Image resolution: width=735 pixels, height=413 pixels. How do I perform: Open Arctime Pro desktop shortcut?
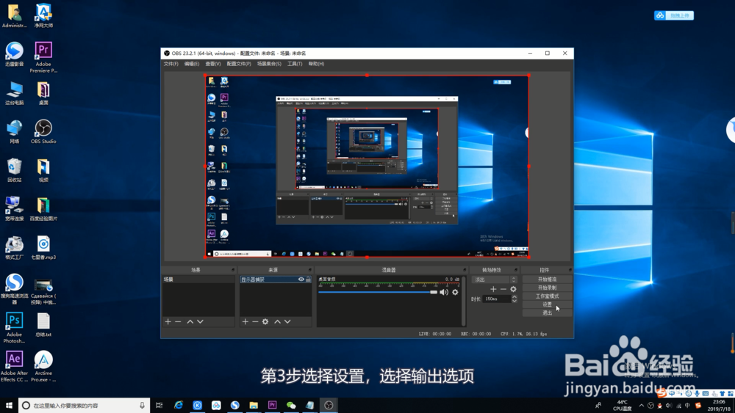pyautogui.click(x=43, y=367)
